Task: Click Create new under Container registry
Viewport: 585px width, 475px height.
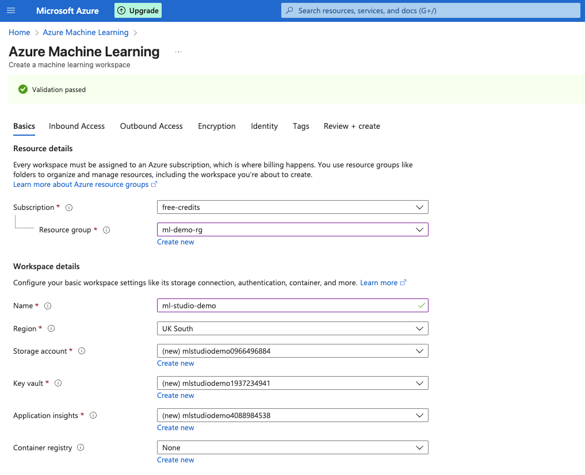Action: point(175,460)
